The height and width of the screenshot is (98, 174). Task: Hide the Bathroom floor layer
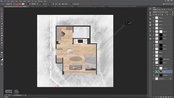[x=154, y=59]
